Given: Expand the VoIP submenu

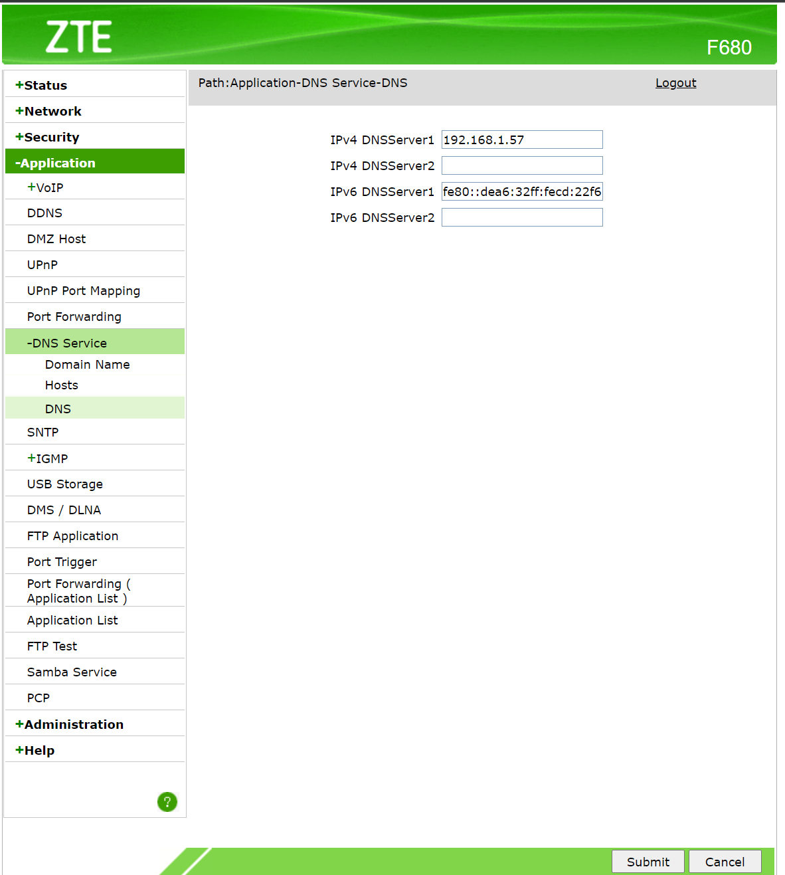Looking at the screenshot, I should click(45, 187).
